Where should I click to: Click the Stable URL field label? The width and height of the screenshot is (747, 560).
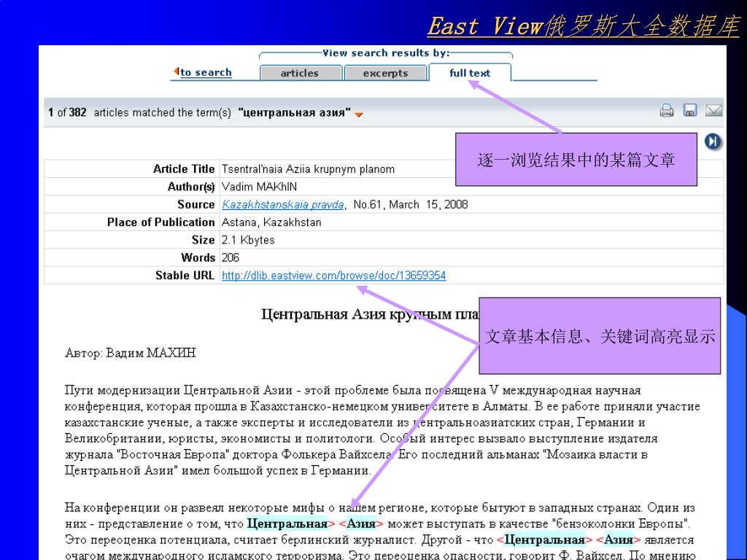tap(185, 275)
